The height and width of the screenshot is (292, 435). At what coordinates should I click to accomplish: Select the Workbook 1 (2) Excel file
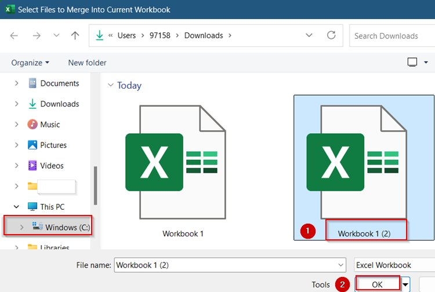364,167
